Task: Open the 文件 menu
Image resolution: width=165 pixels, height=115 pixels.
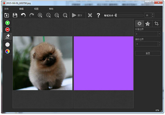Action: pos(6,9)
